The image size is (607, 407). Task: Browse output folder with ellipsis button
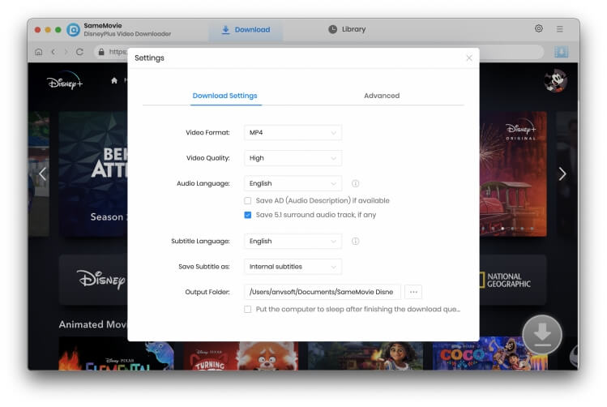(413, 292)
